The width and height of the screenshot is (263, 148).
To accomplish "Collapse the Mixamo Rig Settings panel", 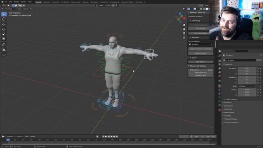I will [x=189, y=66].
